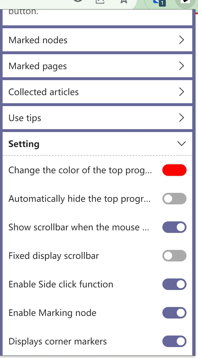Collapse the Setting section chevron
The height and width of the screenshot is (358, 198).
click(181, 144)
